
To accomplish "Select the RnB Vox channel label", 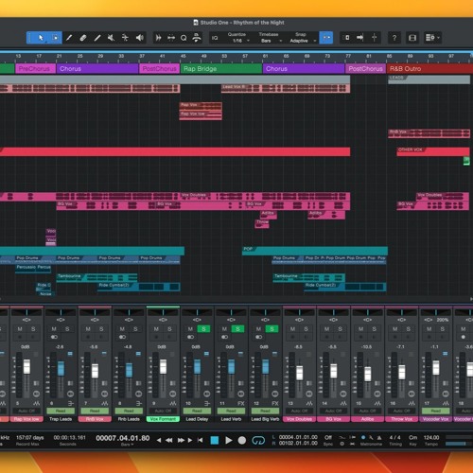I will (95, 419).
